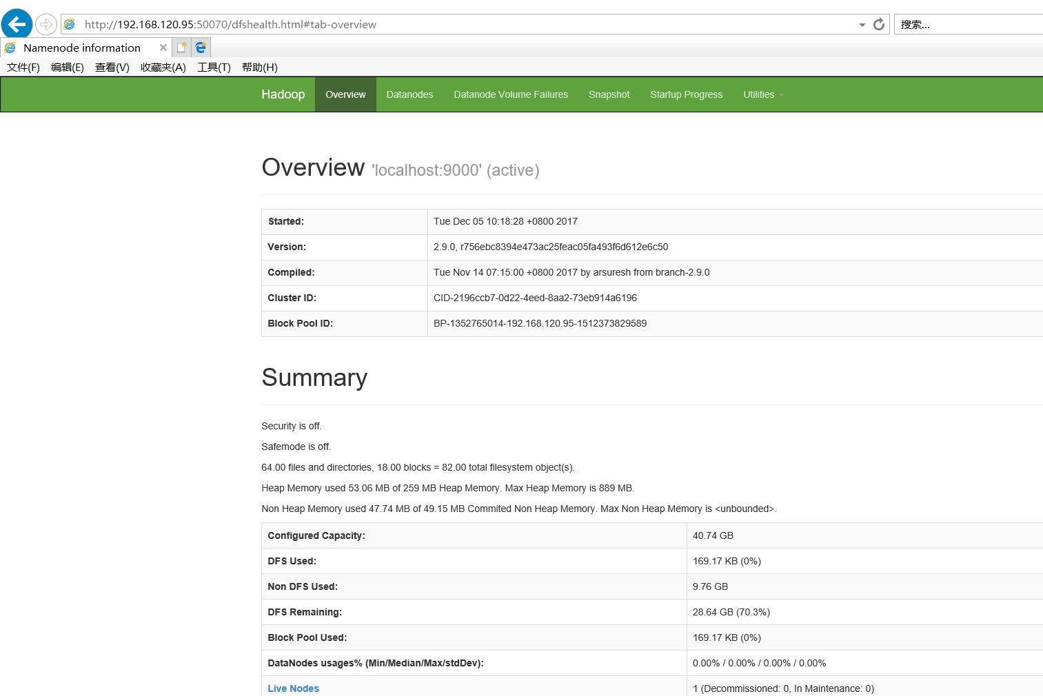
Task: Click the 'Safemode is off.' text
Action: pos(296,447)
